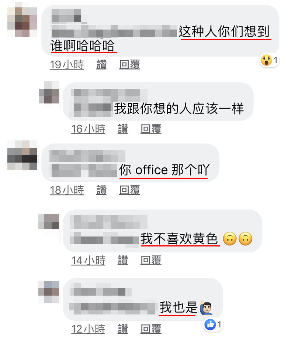Screen dimensions: 295x337
Task: Click 回覆 under the 12小時 reply
Action: tap(151, 329)
